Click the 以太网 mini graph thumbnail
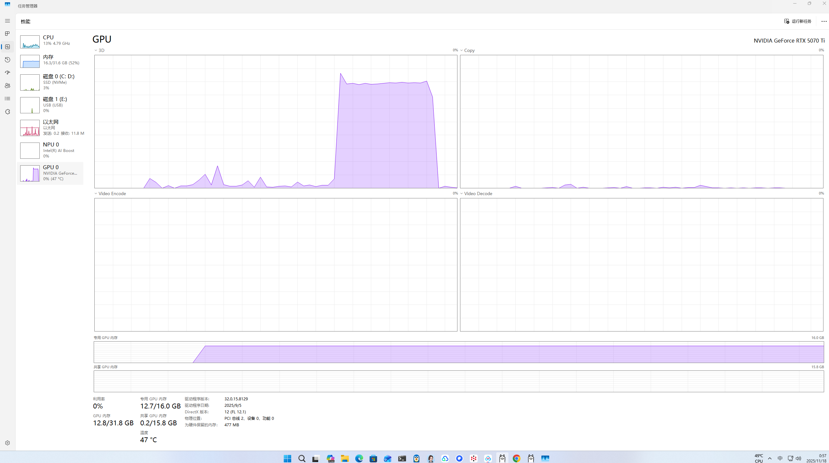The height and width of the screenshot is (463, 829). [30, 128]
